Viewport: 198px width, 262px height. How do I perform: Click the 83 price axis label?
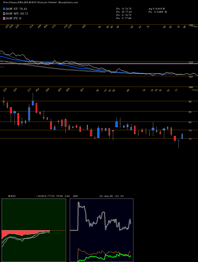click(x=190, y=123)
